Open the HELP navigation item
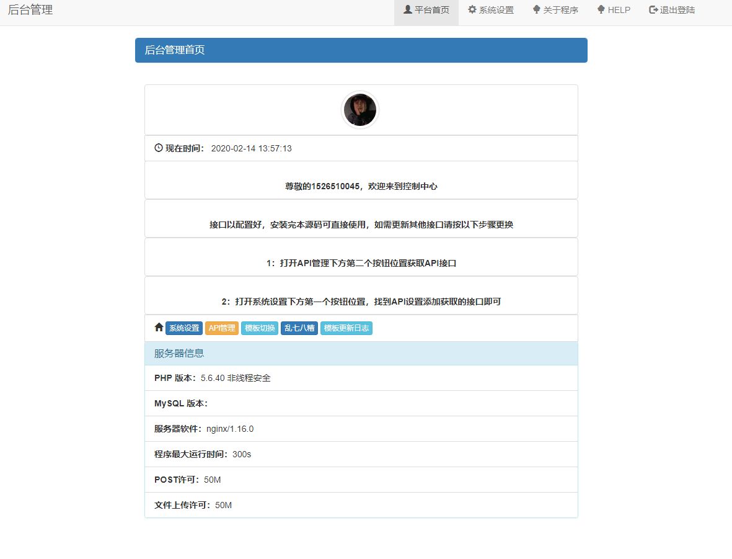Image resolution: width=732 pixels, height=559 pixels. (x=614, y=11)
